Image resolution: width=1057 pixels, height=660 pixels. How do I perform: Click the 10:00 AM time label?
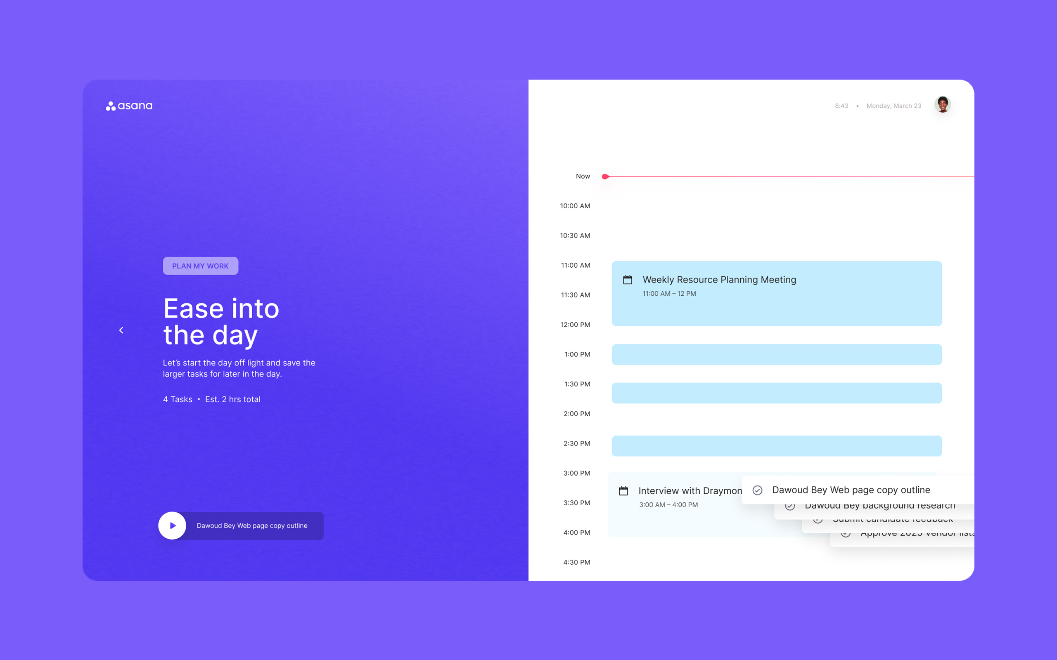click(575, 206)
